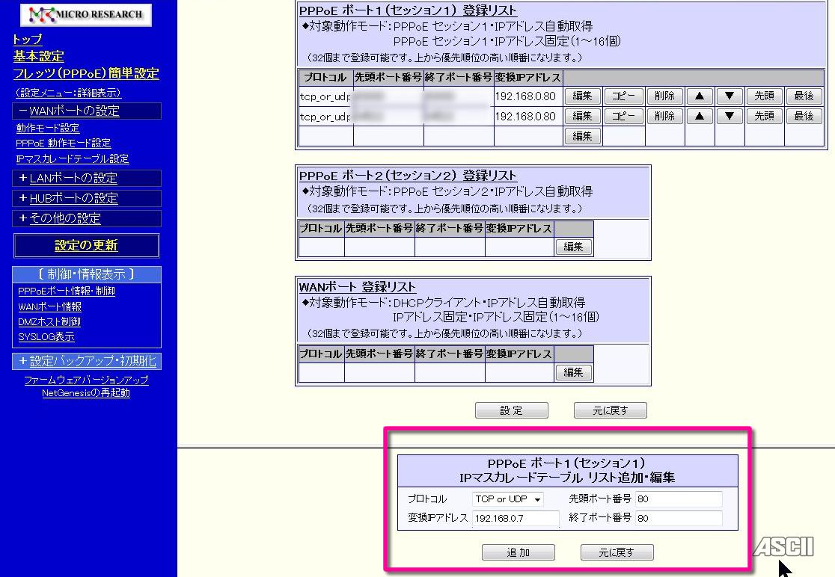The image size is (835, 577).
Task: Click the PPPoE ポート2 登録リスト heading
Action: [408, 176]
